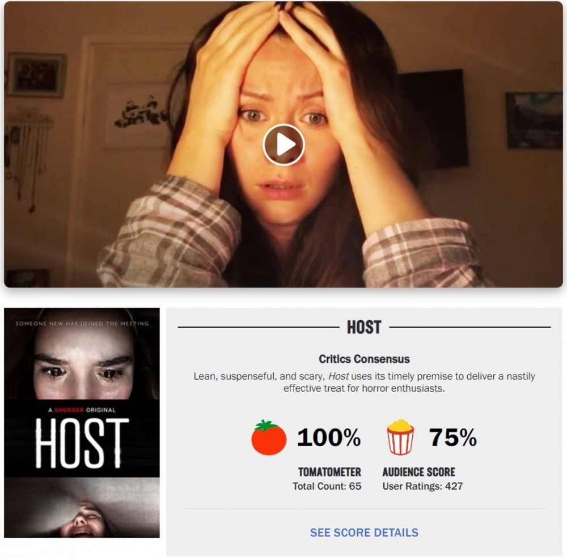
Task: Click the HOST title on the poster
Action: [82, 443]
